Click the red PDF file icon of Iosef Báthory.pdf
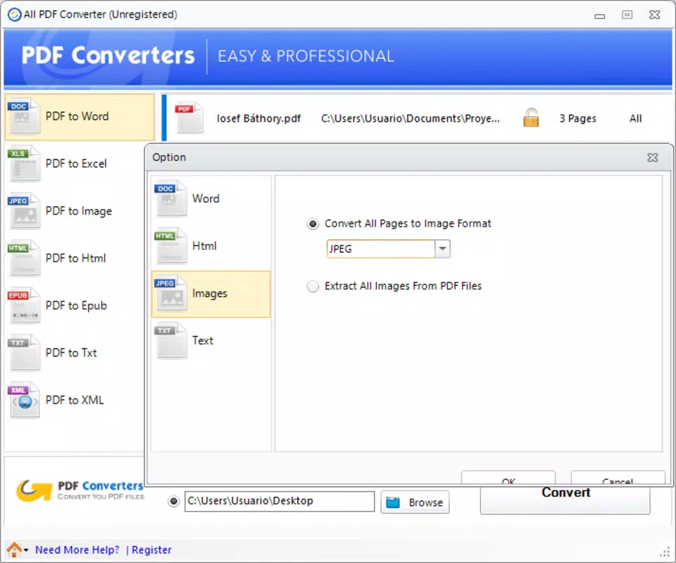This screenshot has width=676, height=563. coord(189,118)
